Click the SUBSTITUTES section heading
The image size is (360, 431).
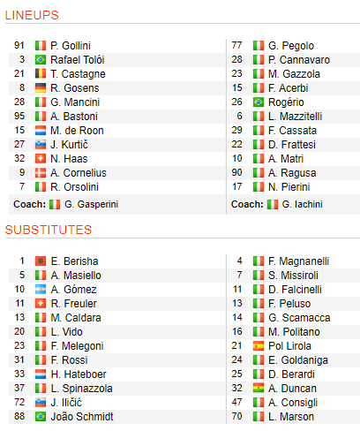tap(49, 230)
